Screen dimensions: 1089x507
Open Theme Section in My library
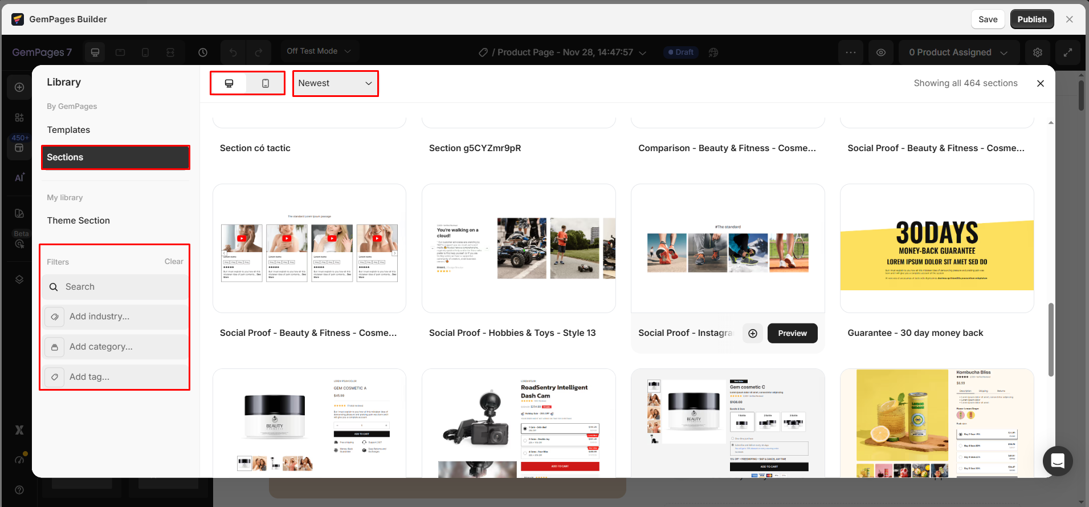tap(79, 221)
